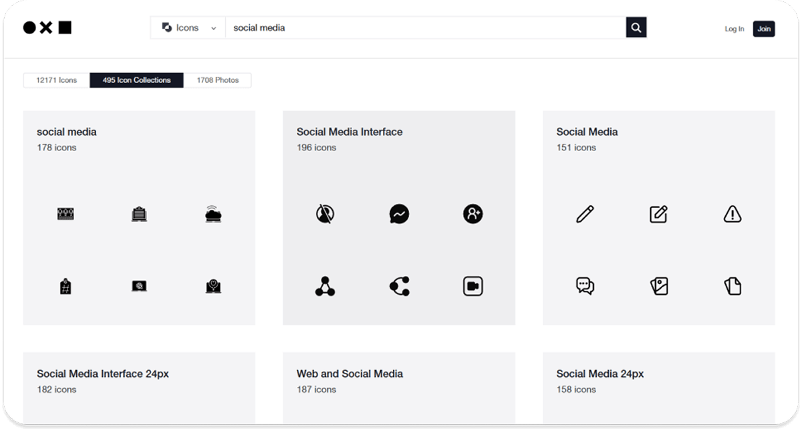Expand the Icons search type dropdown
Viewport: 802px width, 431px height.
point(188,28)
